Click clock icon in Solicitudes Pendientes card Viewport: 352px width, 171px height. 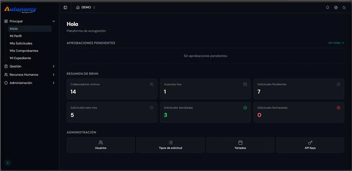[338, 84]
